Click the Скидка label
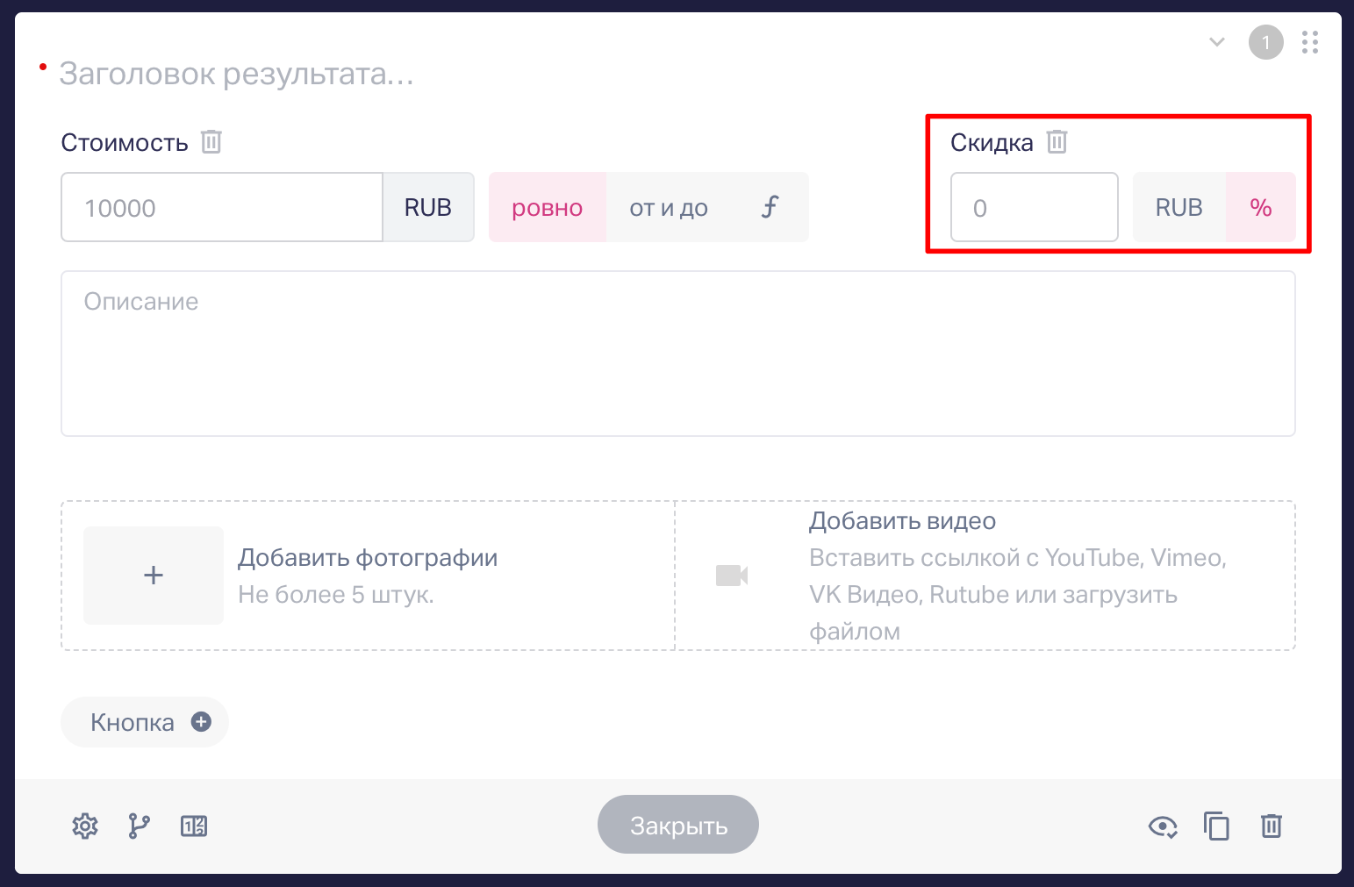This screenshot has width=1354, height=887. [x=992, y=142]
